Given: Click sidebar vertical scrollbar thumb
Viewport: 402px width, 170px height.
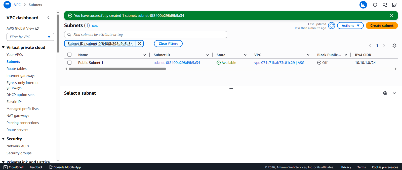Looking at the screenshot, I should pos(58,33).
